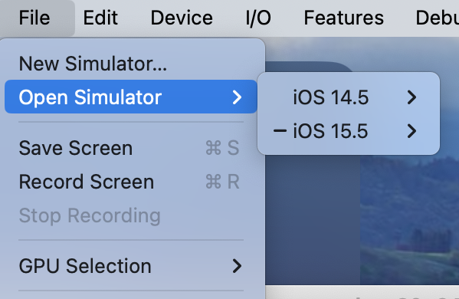Click the ⌘S shortcut next to Save Screen
The image size is (459, 299).
[222, 148]
